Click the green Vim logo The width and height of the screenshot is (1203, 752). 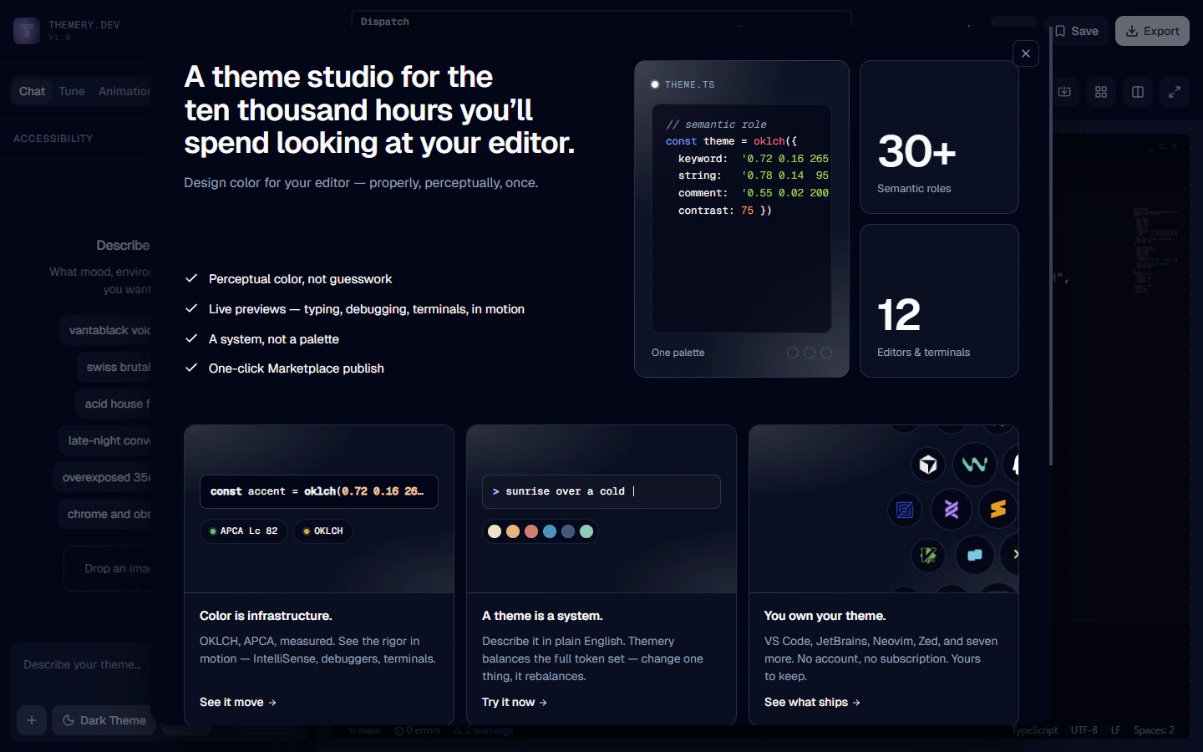click(x=927, y=555)
